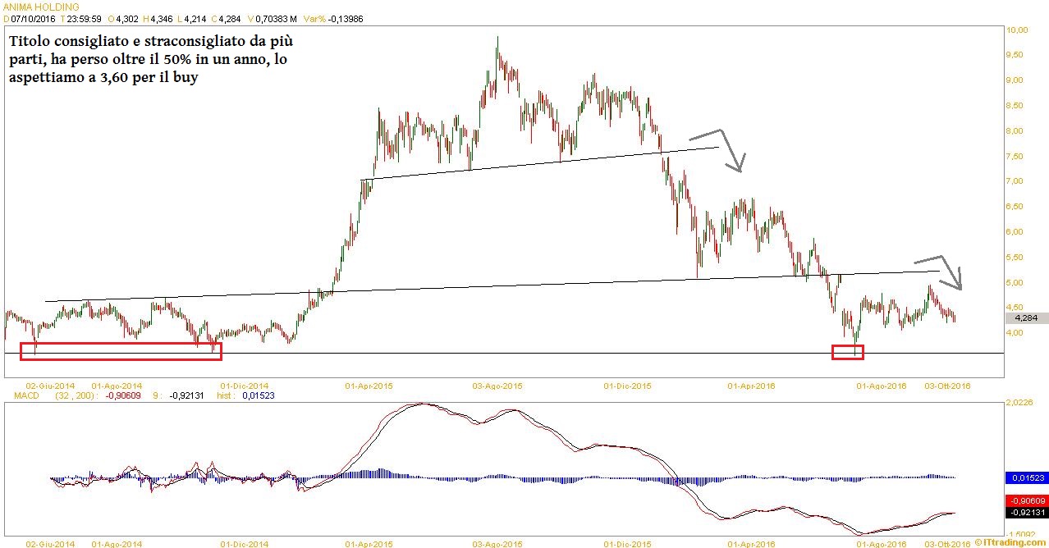
Task: Select the small red rectangle at 2016 low
Action: (x=847, y=352)
